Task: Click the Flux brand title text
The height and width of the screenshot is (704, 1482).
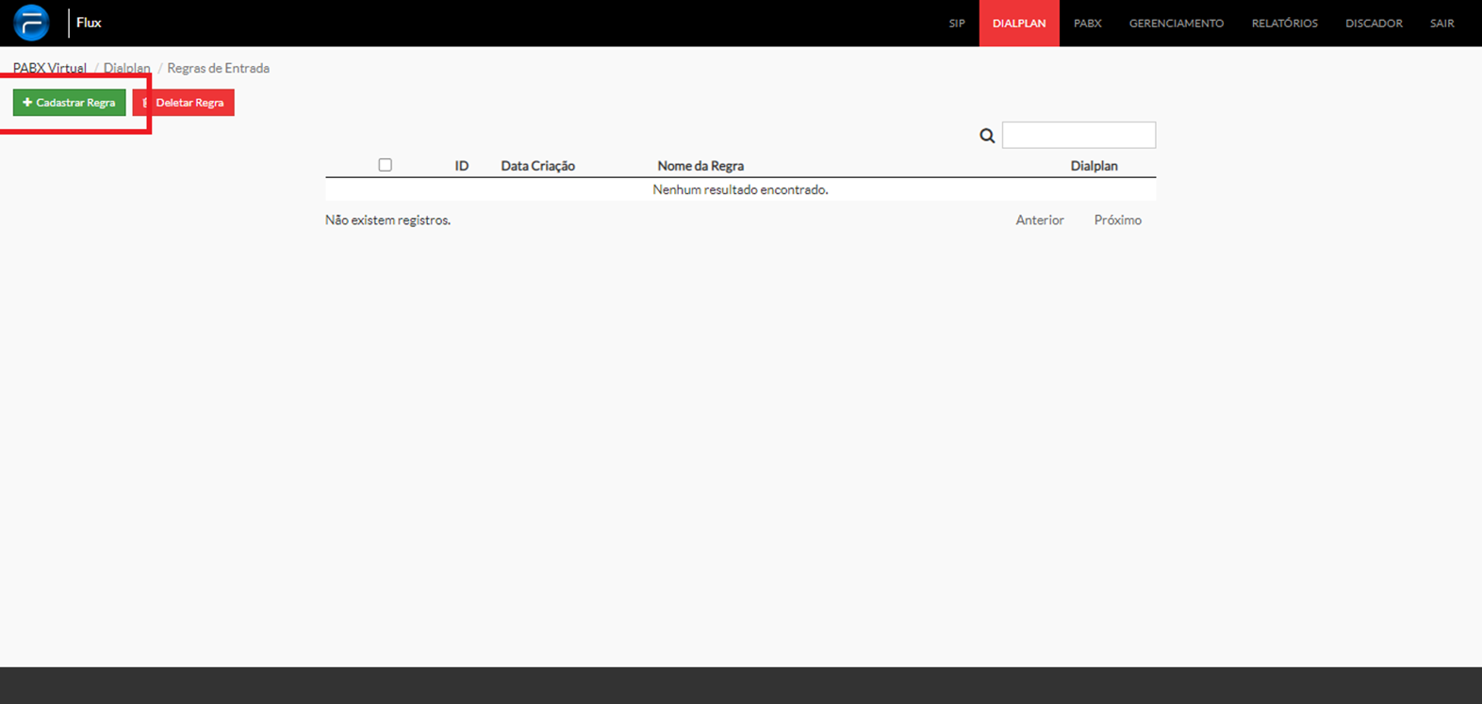Action: 89,23
